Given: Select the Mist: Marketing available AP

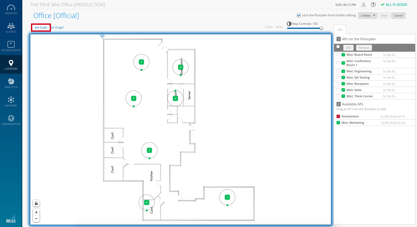Looking at the screenshot, I should tap(353, 123).
